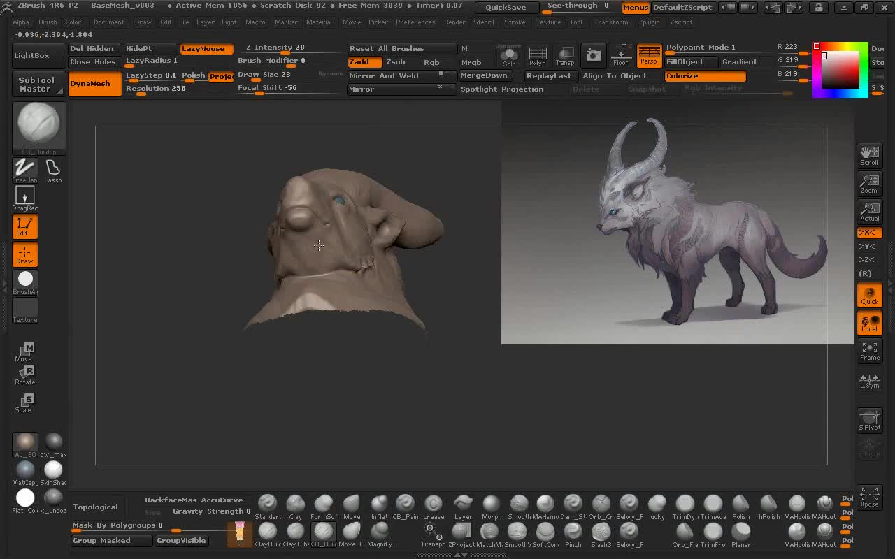Pick the Magnify brush
The height and width of the screenshot is (559, 895).
tap(379, 535)
